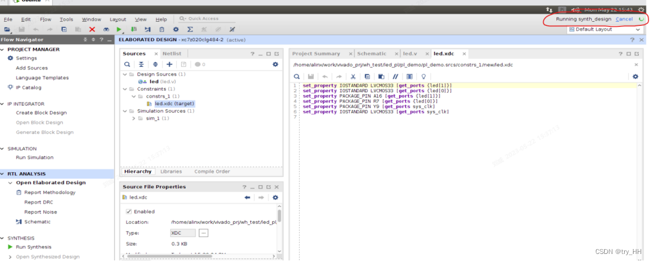Click the Settings gear in main toolbar

click(176, 29)
